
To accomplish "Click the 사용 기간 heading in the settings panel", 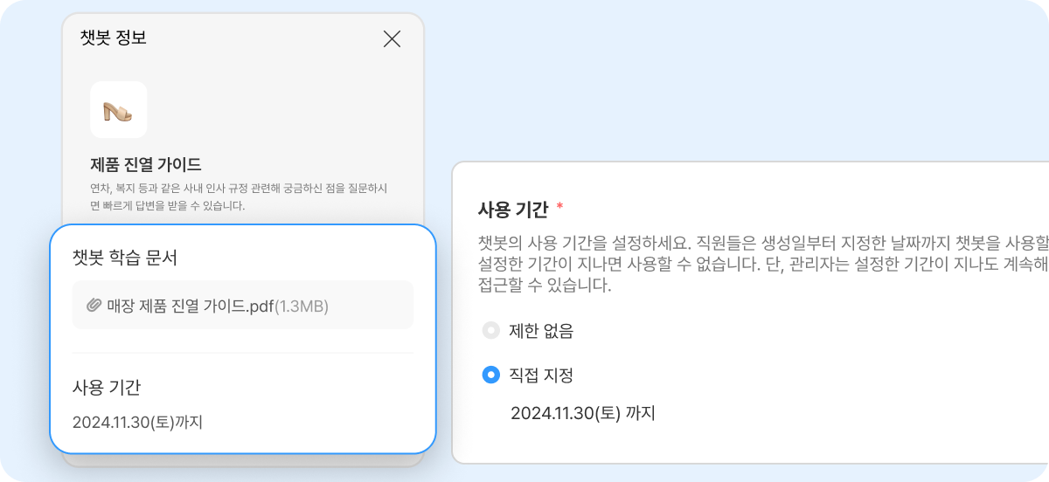I will click(513, 209).
